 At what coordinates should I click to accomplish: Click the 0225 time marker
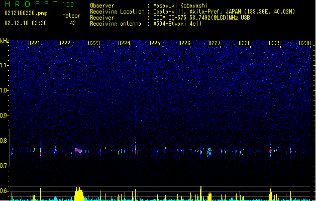[154, 43]
